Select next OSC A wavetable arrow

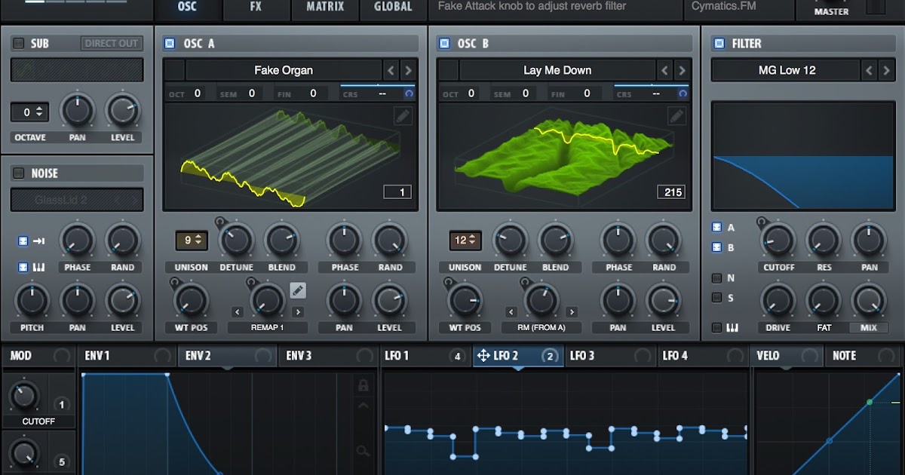pos(408,71)
